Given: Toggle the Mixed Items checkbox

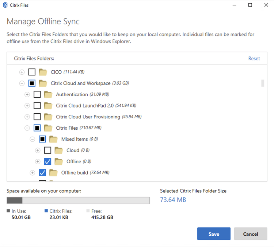Looking at the screenshot, I should [x=42, y=139].
